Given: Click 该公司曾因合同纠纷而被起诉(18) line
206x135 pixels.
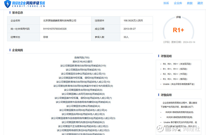Looking at the screenshot, I should tap(83, 70).
